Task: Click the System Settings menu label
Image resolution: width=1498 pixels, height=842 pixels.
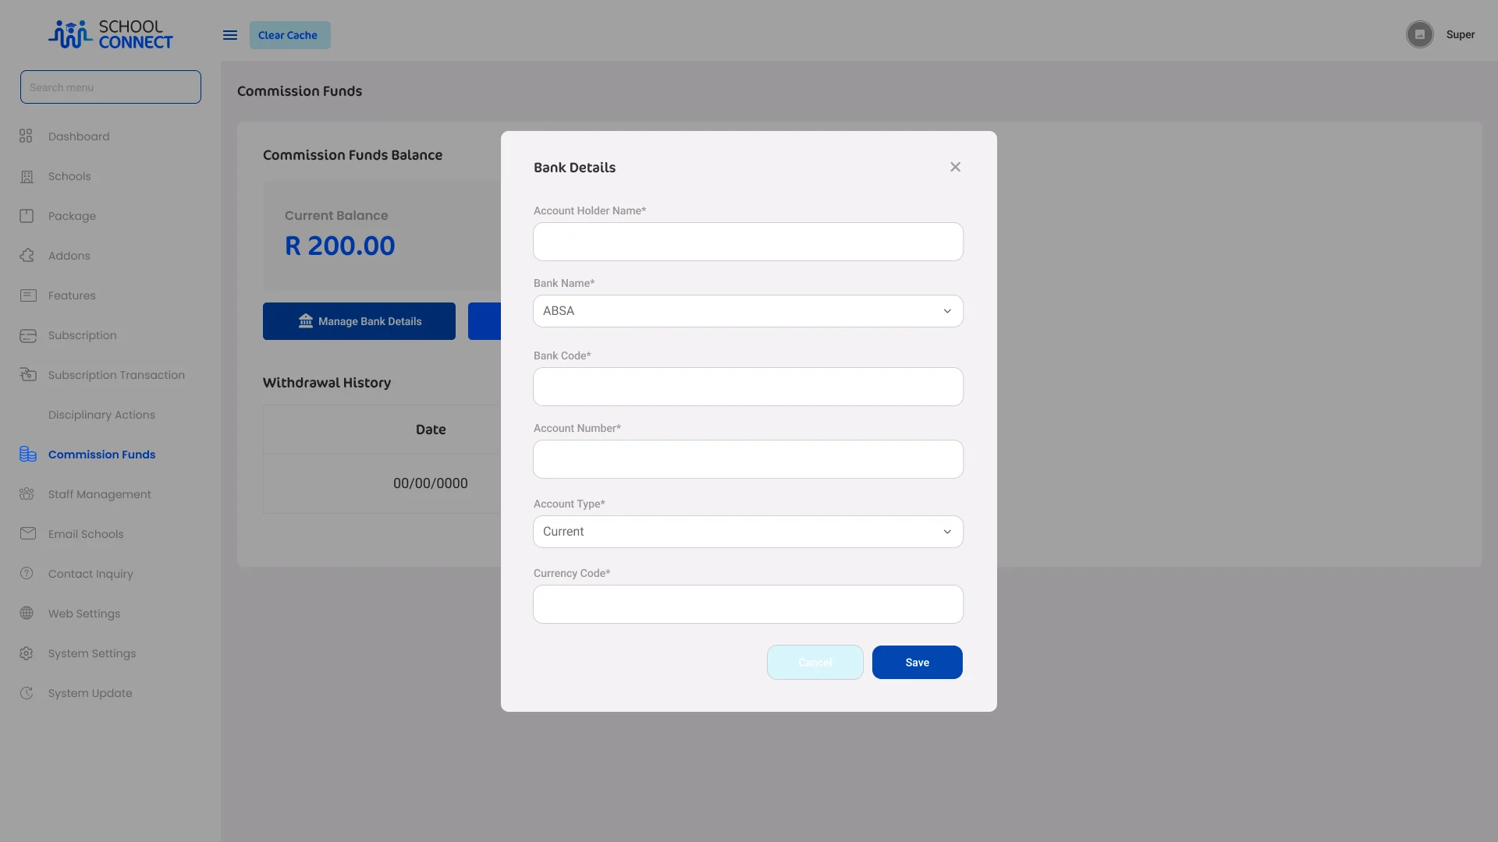Action: point(92,653)
